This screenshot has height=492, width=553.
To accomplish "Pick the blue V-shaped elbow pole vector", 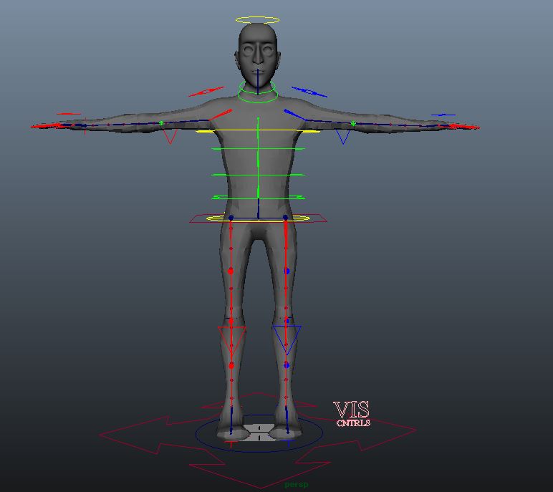I will [x=343, y=138].
